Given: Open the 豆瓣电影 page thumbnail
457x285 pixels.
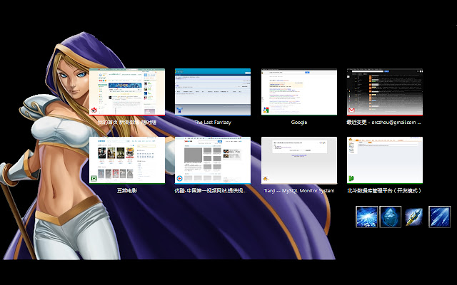Looking at the screenshot, I should (127, 160).
